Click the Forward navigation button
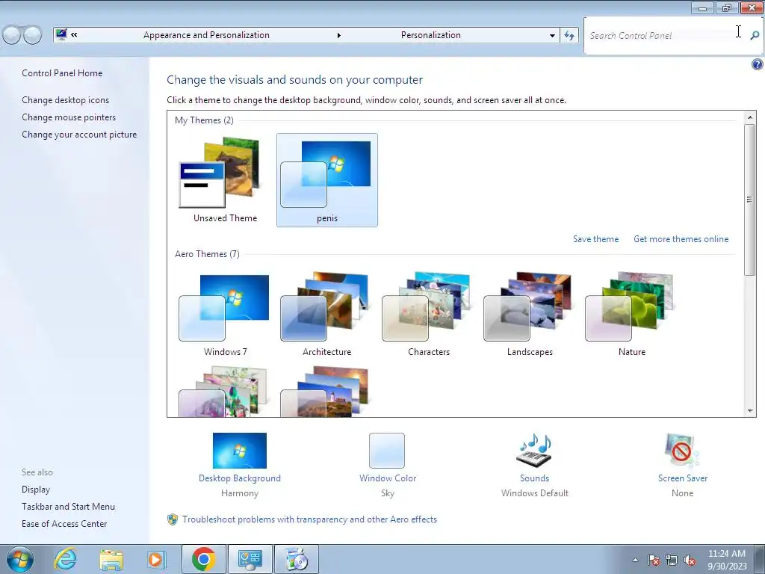Screen dimensions: 765x574 click(33, 35)
